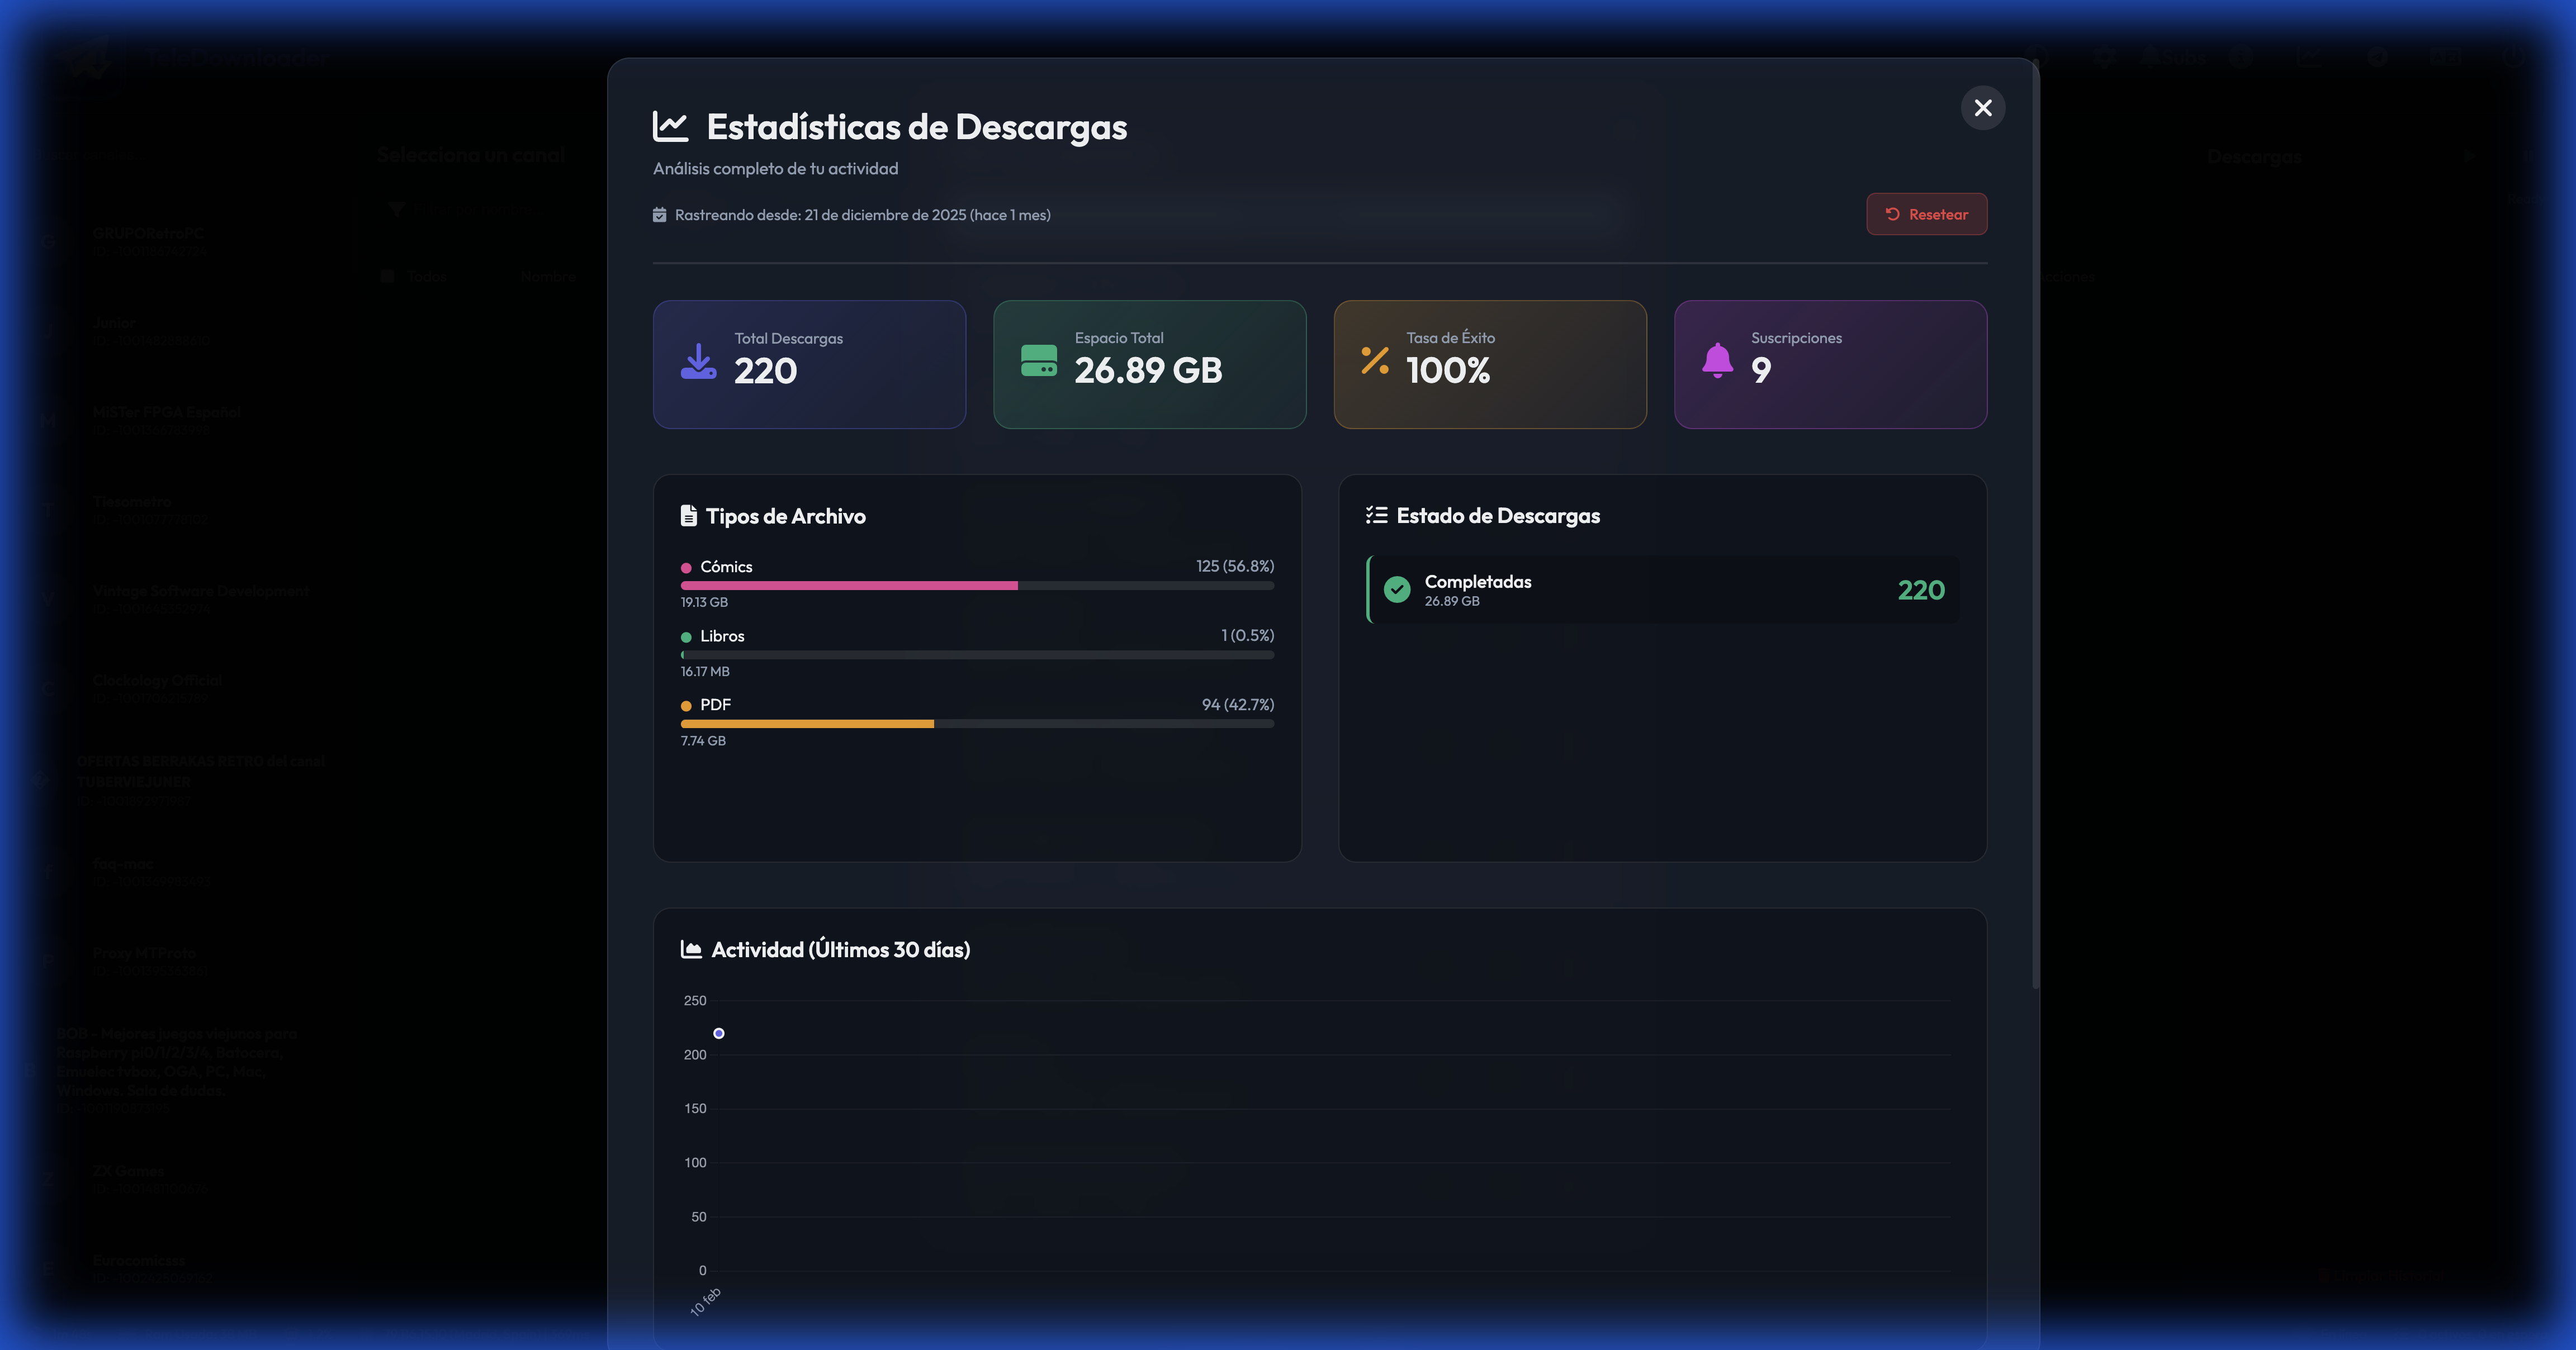Click the area chart icon beside Actividad
The height and width of the screenshot is (1350, 2576).
690,949
